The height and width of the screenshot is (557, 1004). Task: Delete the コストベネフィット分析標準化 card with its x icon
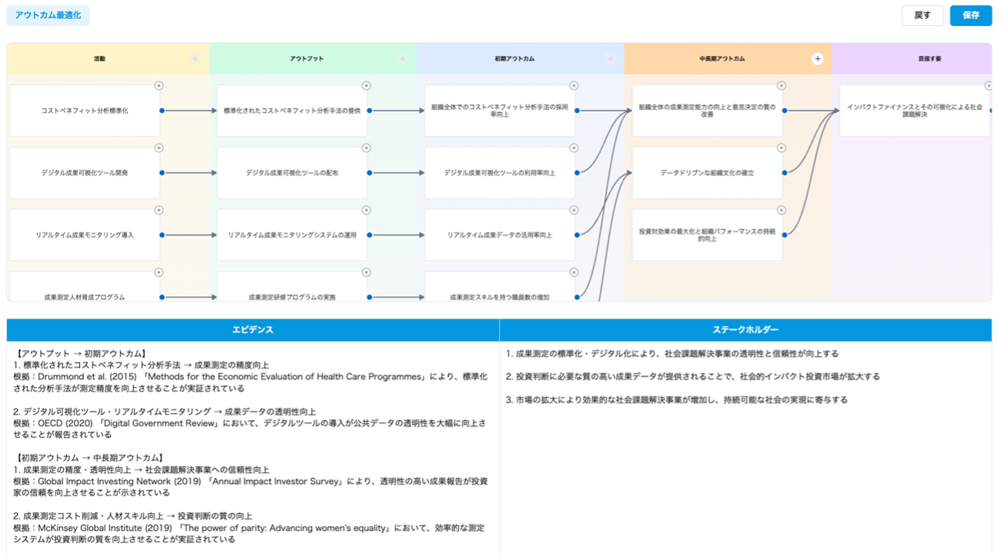(159, 85)
